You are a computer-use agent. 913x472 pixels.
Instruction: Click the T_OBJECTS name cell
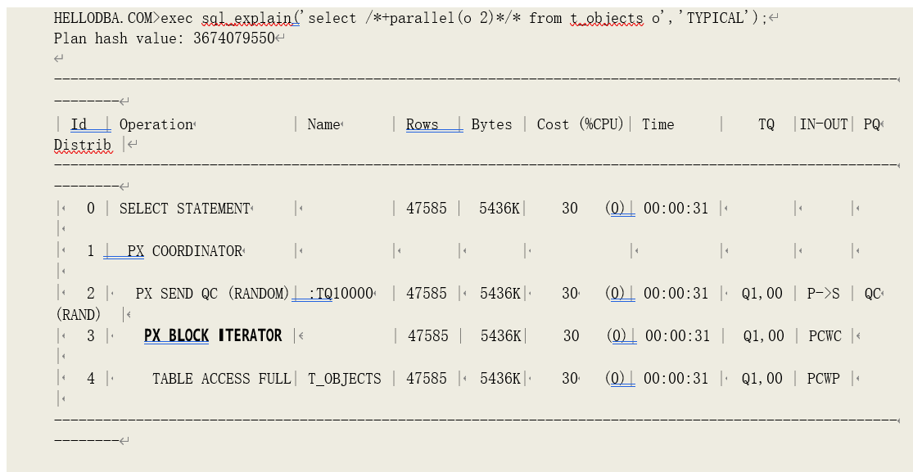click(x=344, y=379)
